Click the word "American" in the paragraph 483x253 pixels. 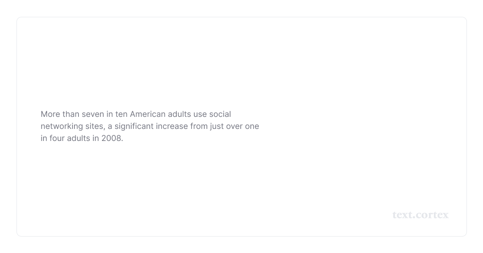[x=148, y=114]
